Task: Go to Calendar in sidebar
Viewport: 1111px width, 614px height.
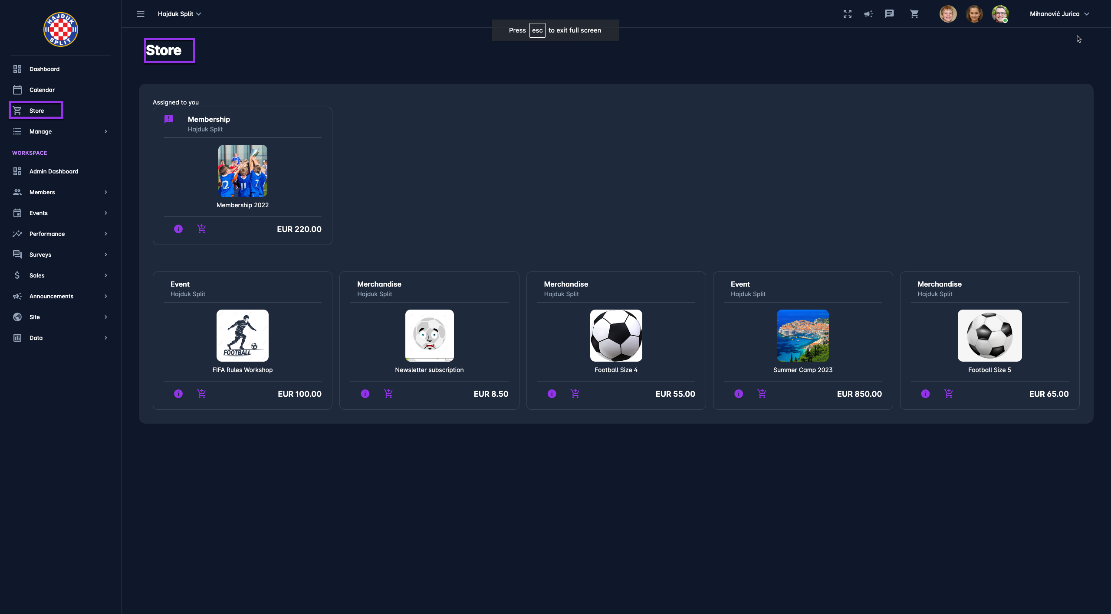Action: pos(42,90)
